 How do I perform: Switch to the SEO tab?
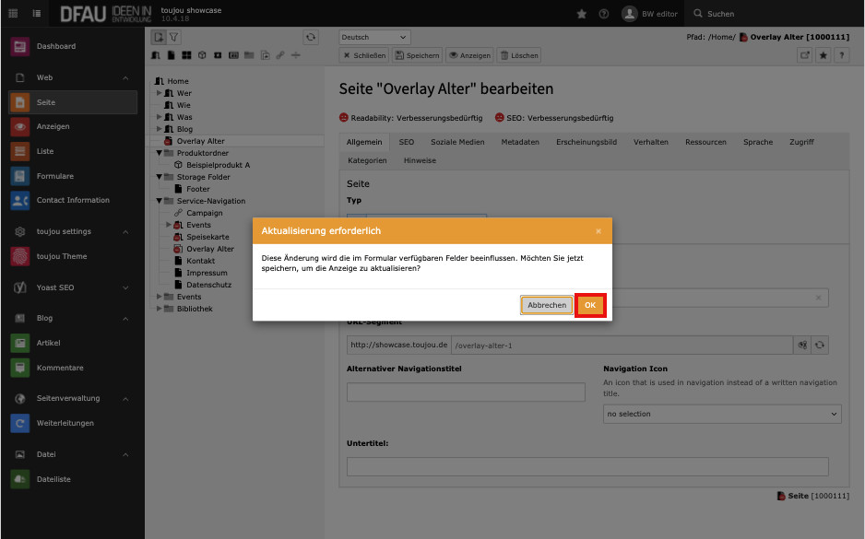407,142
